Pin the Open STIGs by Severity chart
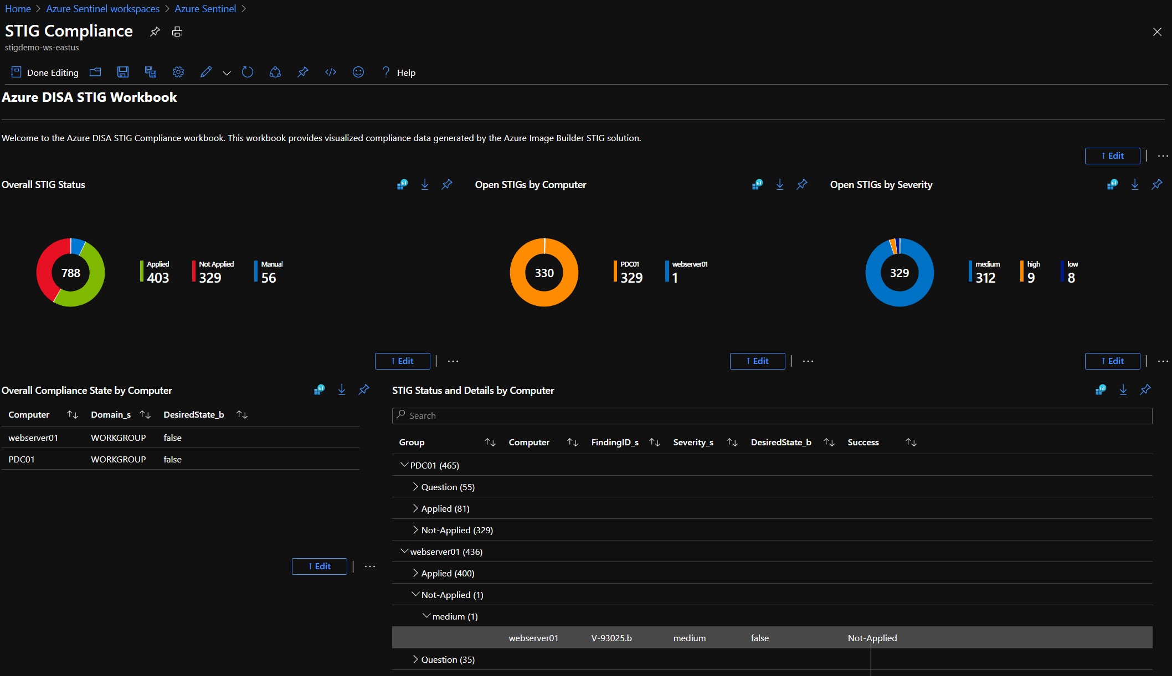 coord(1157,184)
